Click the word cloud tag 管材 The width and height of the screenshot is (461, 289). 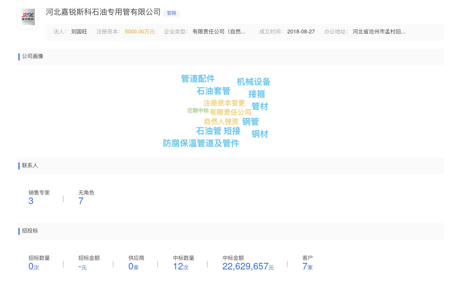point(260,106)
